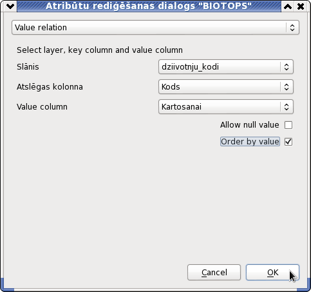This screenshot has height=292, width=311.
Task: Open the window menu chevron in title bar
Action: [x=10, y=6]
